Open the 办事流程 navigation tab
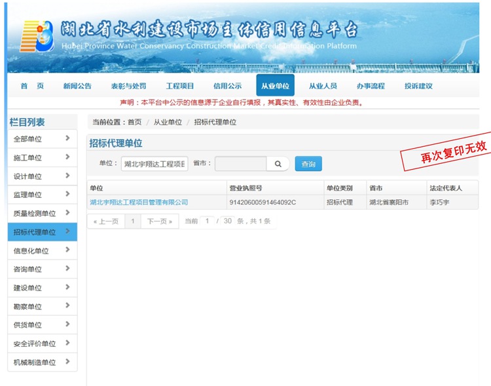 [371, 86]
